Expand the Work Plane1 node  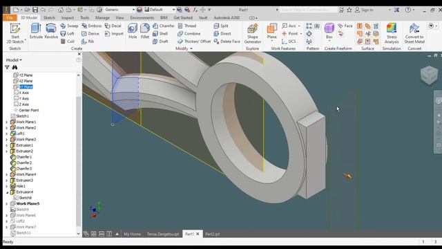7,122
